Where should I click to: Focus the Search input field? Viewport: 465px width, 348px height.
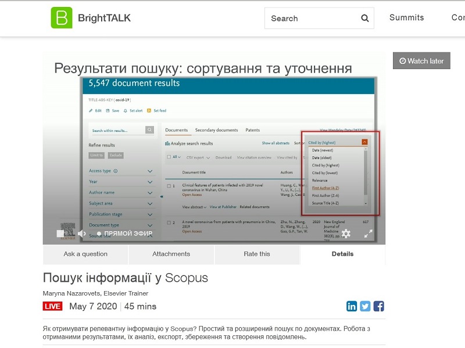point(311,18)
